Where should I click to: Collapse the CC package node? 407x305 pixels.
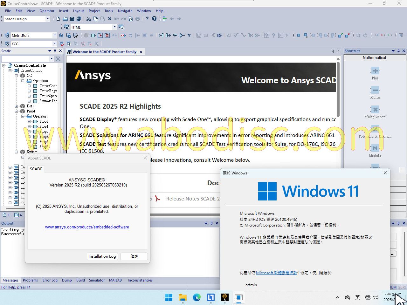click(17, 76)
